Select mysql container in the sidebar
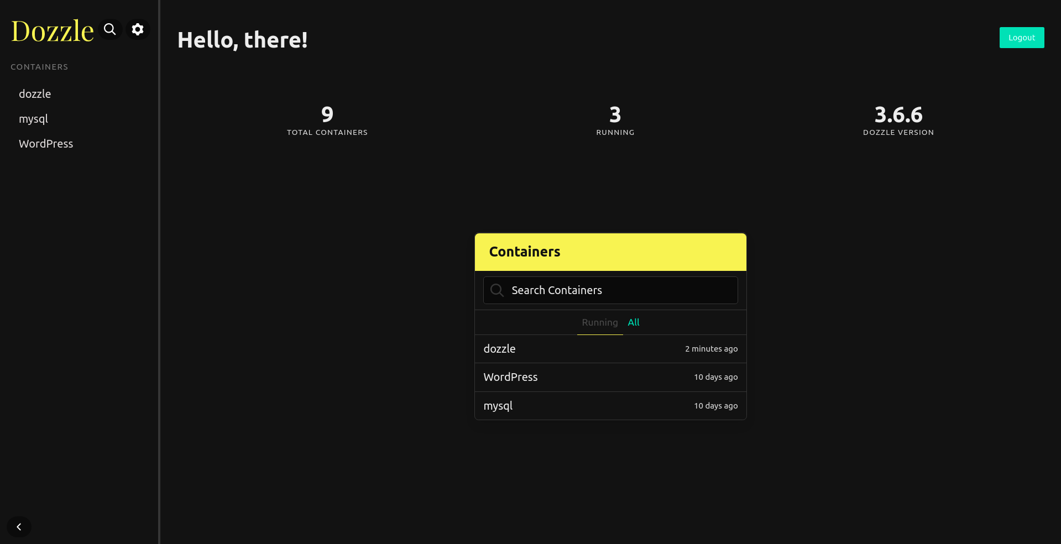The height and width of the screenshot is (544, 1061). point(33,119)
